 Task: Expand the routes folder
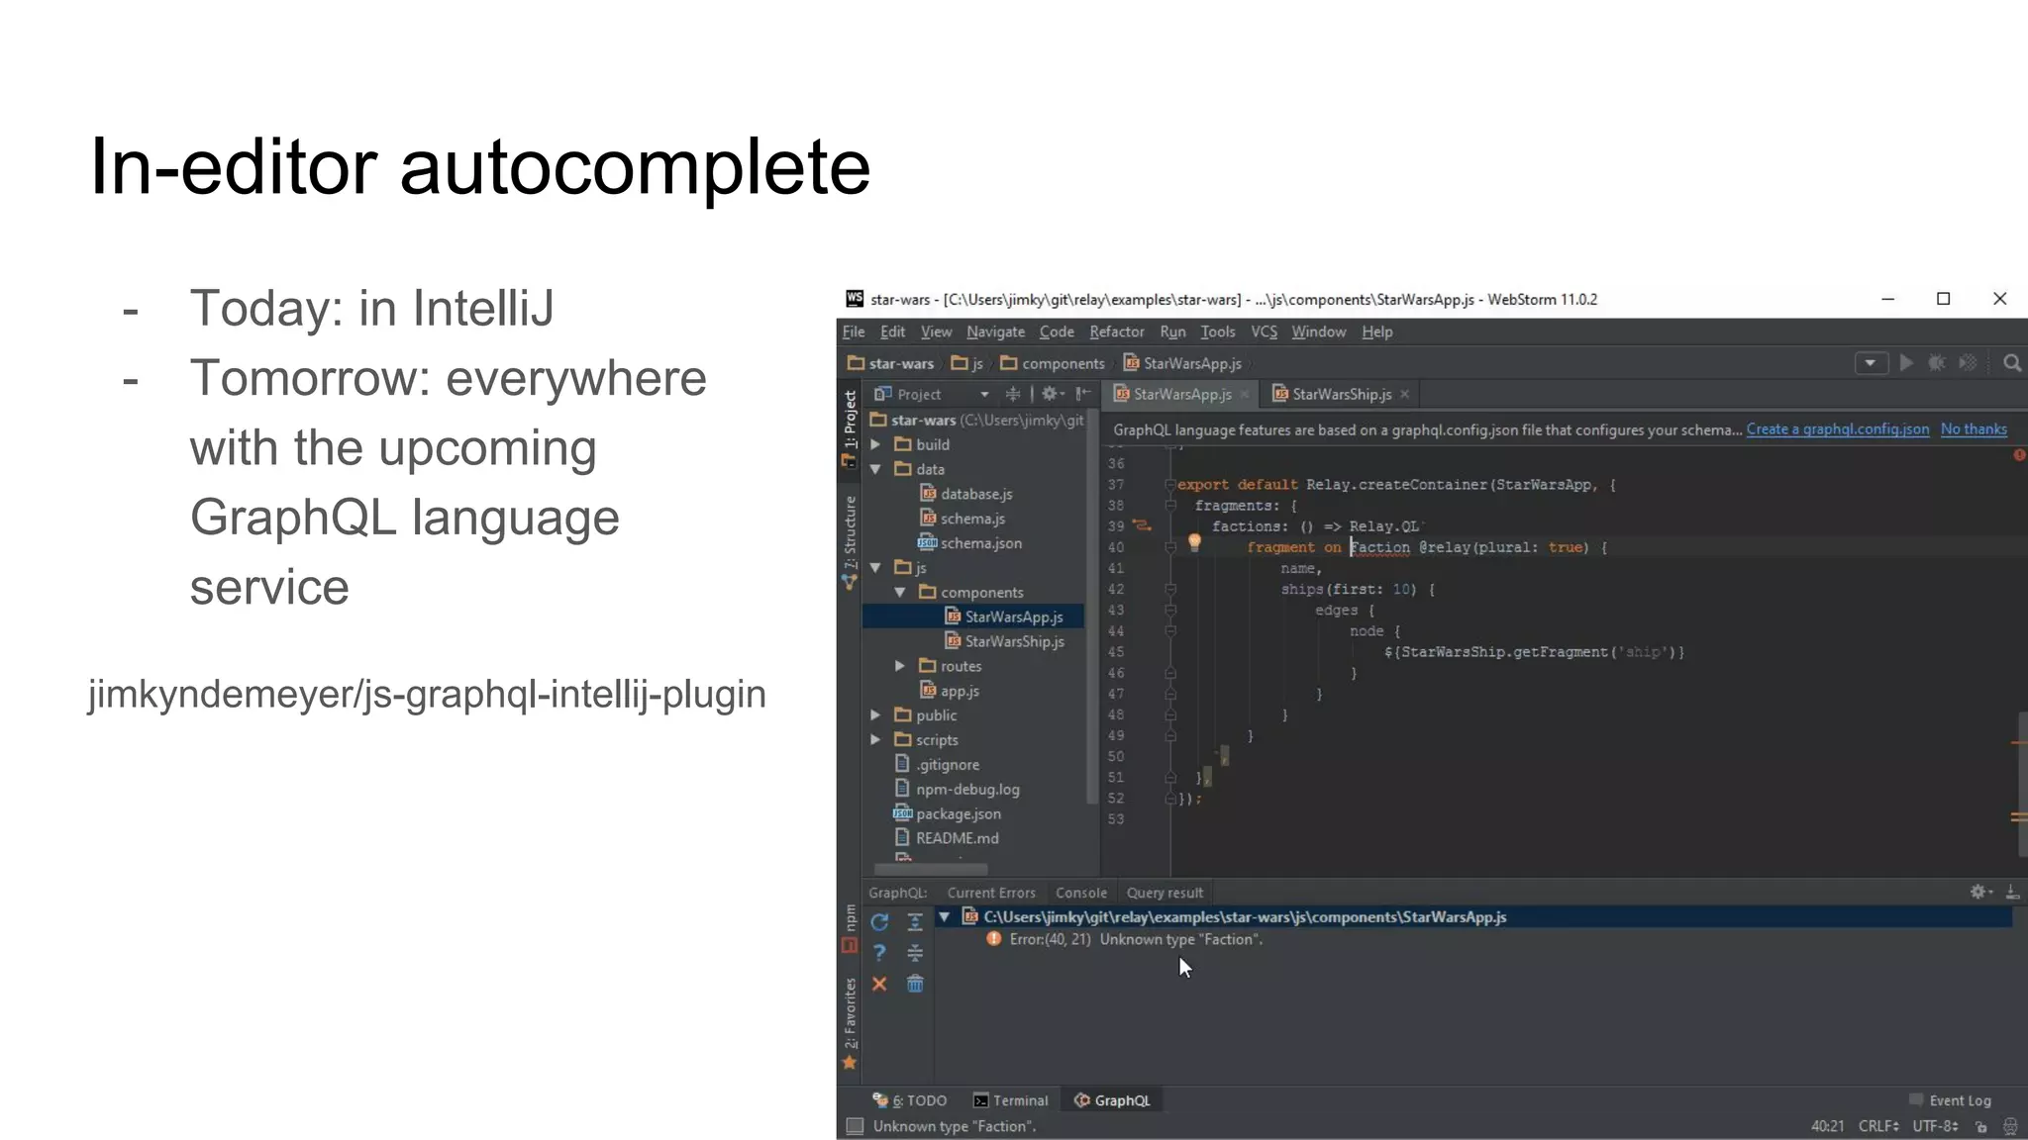point(900,666)
